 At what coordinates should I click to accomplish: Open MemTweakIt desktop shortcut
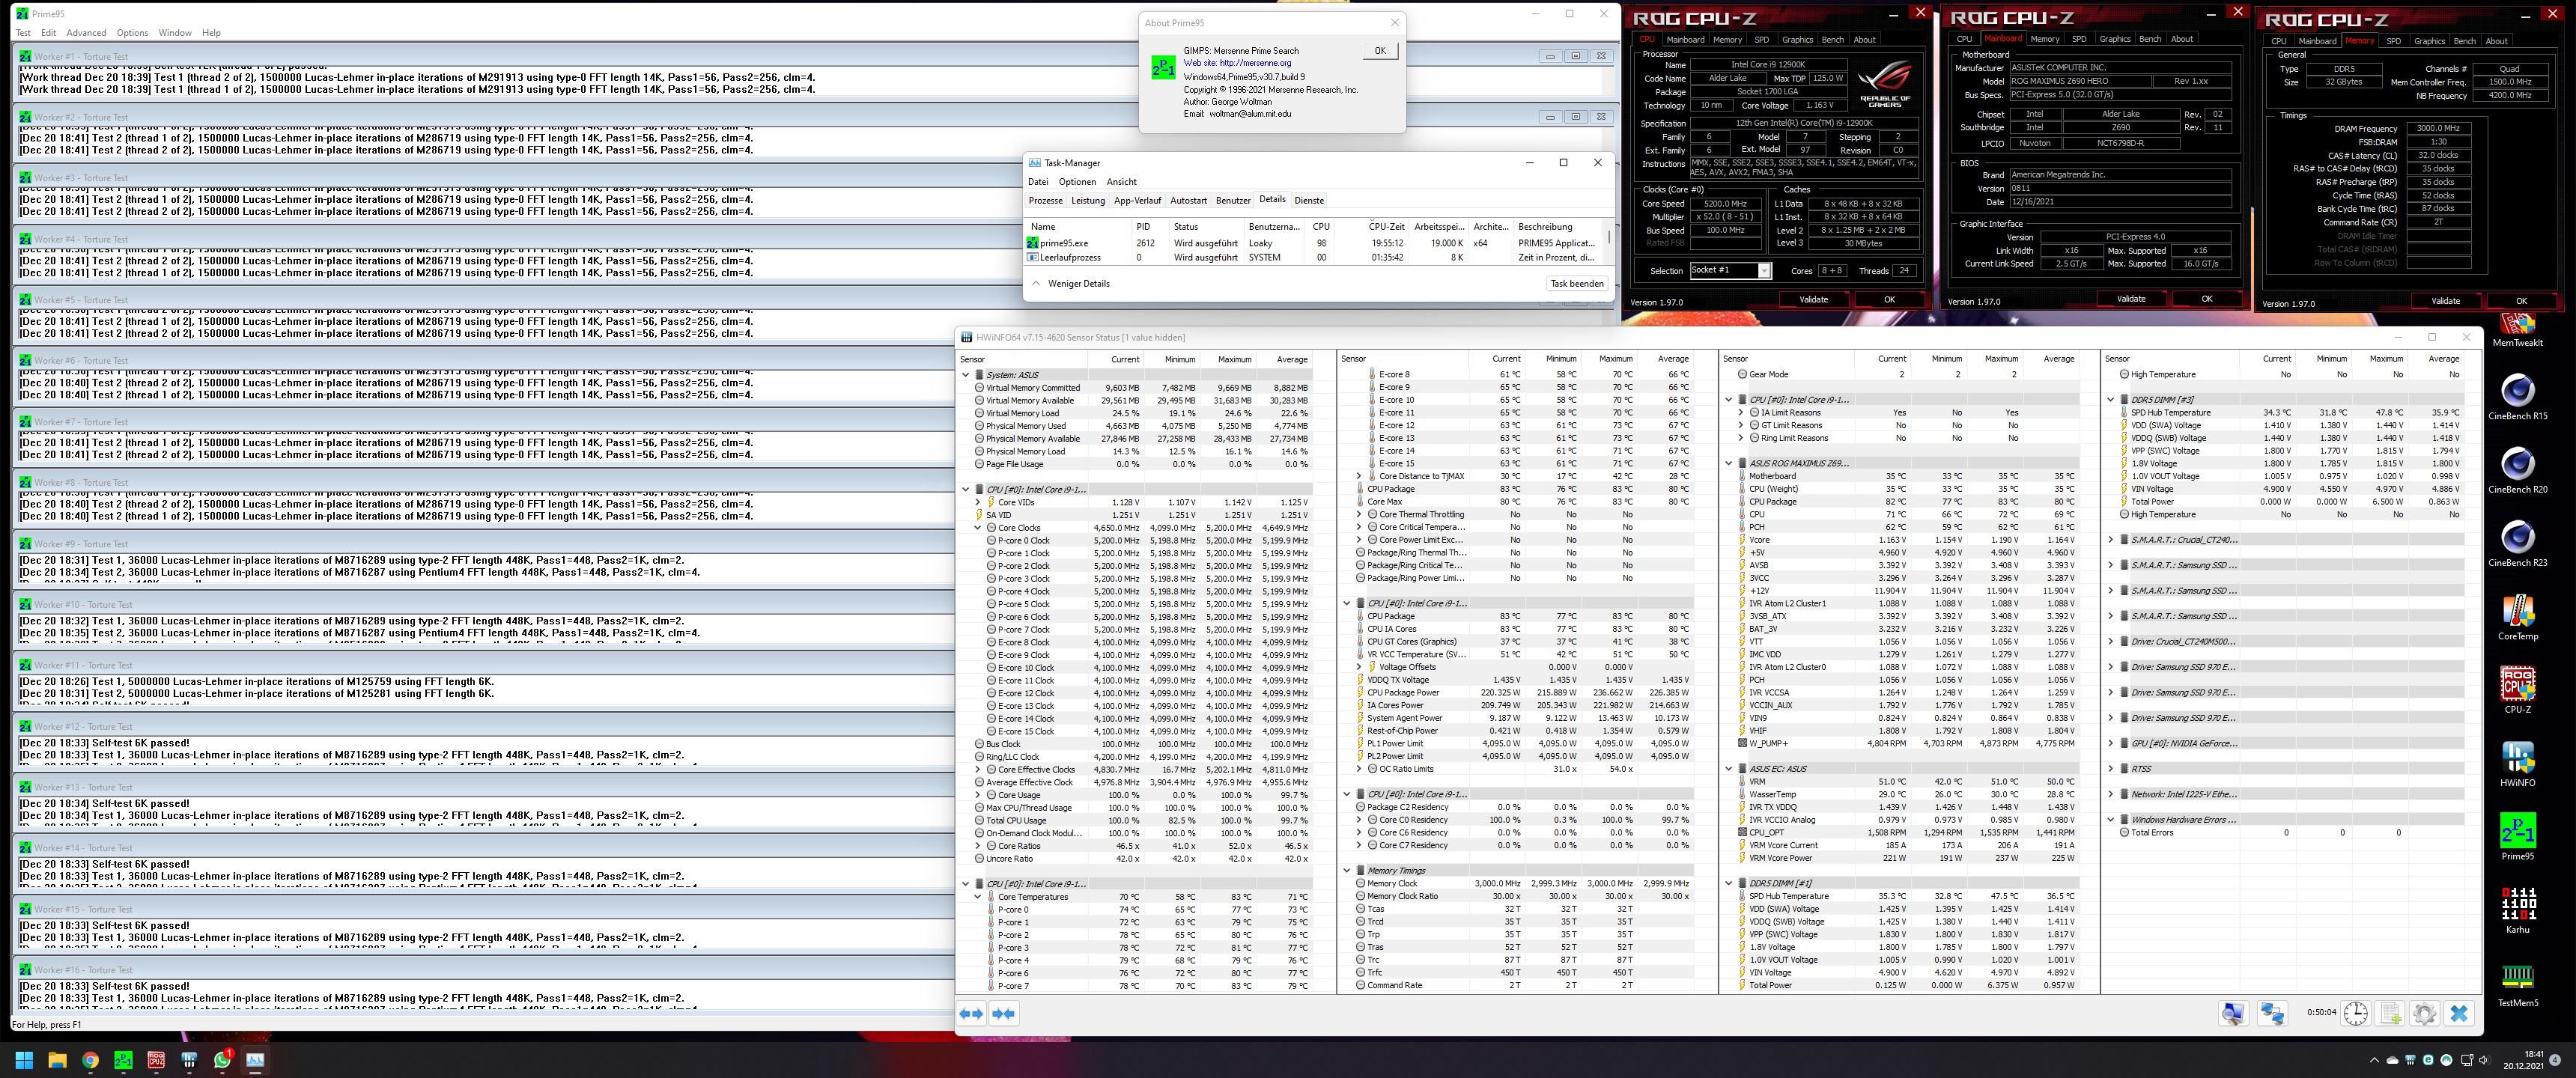(2517, 330)
